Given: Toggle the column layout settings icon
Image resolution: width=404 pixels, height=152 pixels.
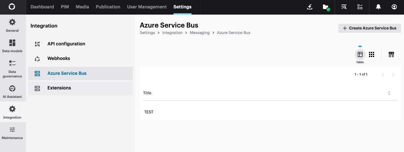Looking at the screenshot, I should pyautogui.click(x=391, y=54).
